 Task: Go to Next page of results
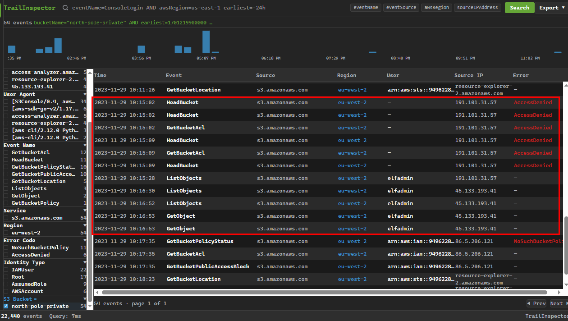558,303
